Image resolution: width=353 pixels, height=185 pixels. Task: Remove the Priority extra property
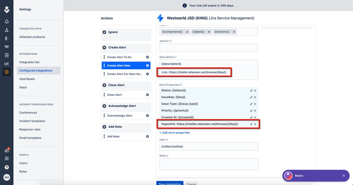click(255, 111)
